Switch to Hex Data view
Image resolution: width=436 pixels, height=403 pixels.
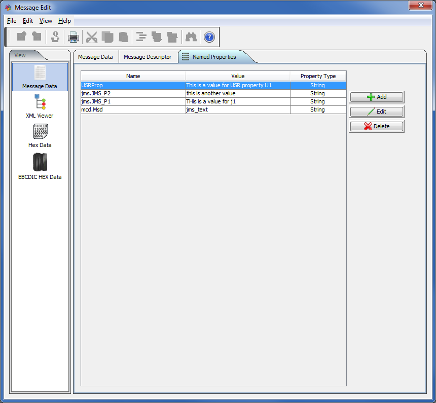[40, 136]
